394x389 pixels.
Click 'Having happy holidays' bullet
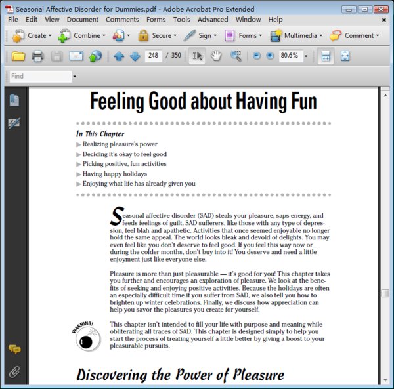115,174
